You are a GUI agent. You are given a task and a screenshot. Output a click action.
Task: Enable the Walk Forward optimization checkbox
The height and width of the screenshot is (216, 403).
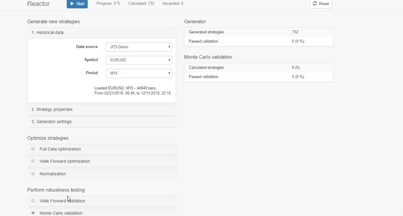pyautogui.click(x=33, y=161)
